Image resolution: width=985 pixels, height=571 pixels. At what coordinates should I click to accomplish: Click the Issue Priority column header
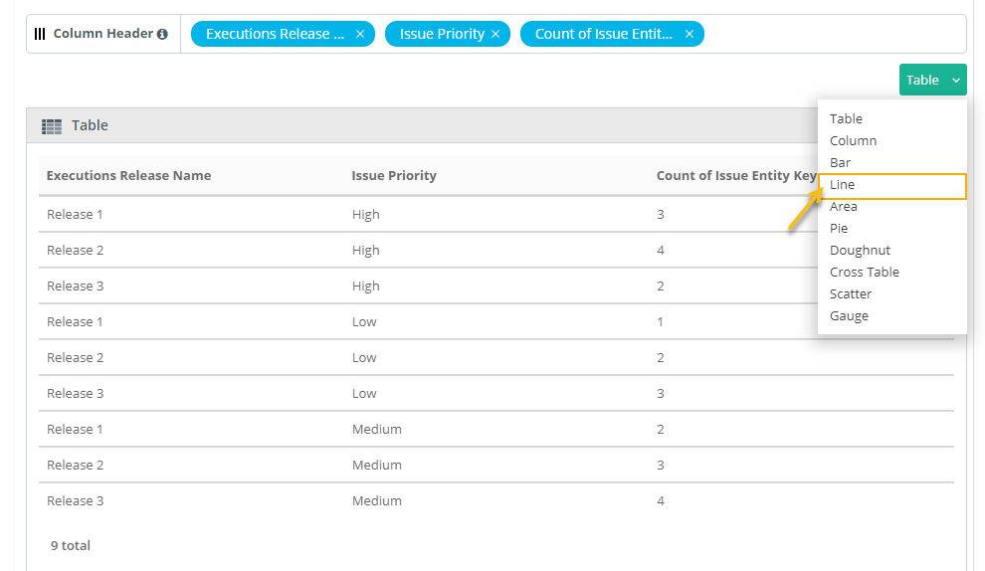[394, 176]
